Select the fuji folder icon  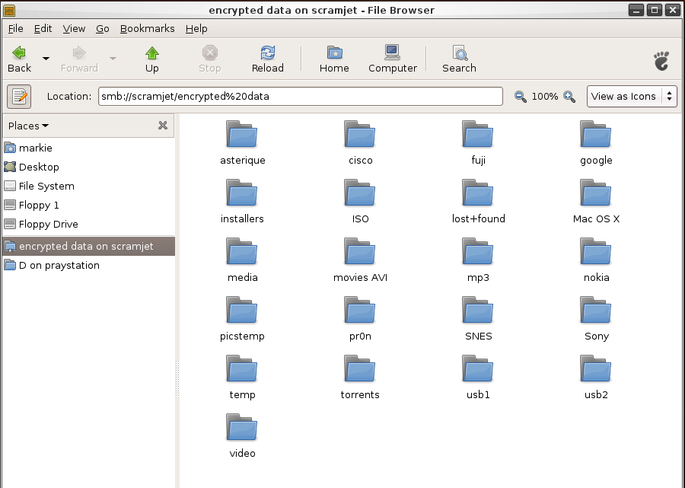(x=478, y=134)
